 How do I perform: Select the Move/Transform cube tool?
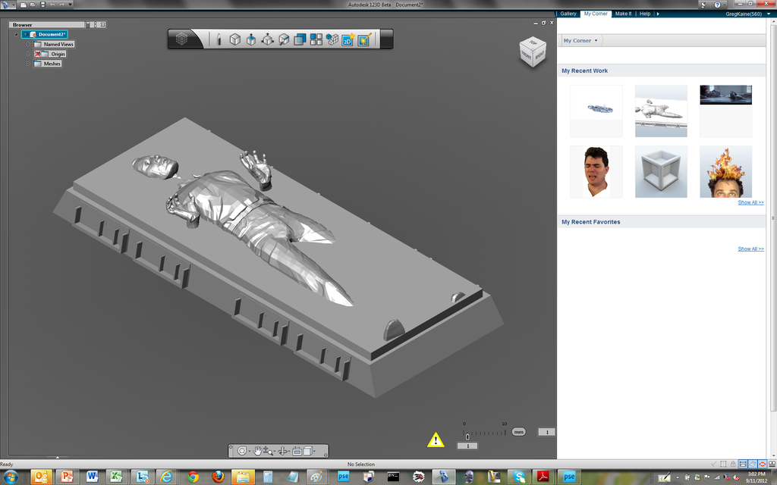268,39
